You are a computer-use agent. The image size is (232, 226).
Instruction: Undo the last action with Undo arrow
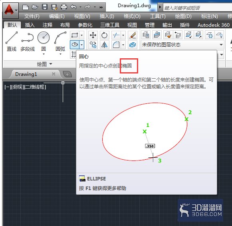[x=73, y=7]
